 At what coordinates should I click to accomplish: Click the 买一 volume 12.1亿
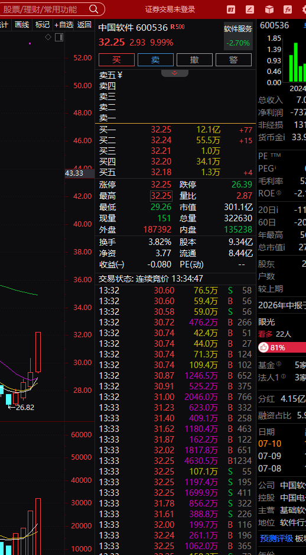209,130
